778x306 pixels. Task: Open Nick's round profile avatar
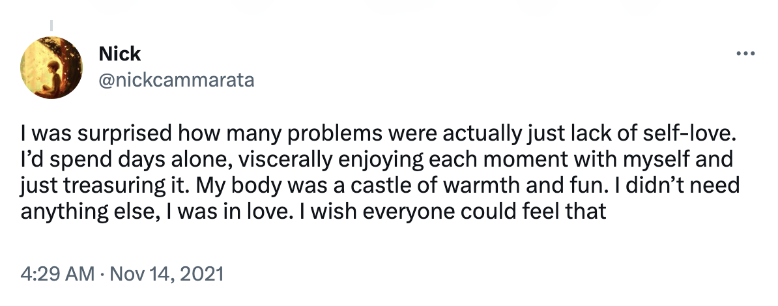coord(51,68)
